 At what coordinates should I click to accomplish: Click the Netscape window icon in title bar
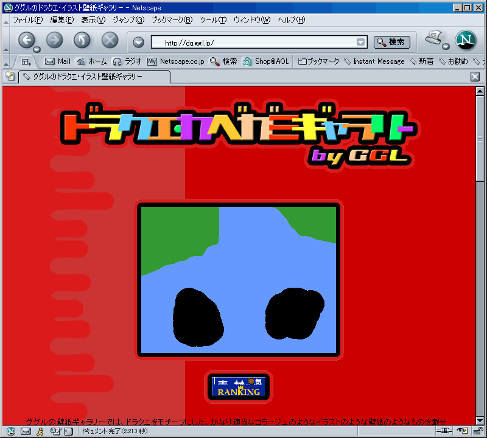8,7
